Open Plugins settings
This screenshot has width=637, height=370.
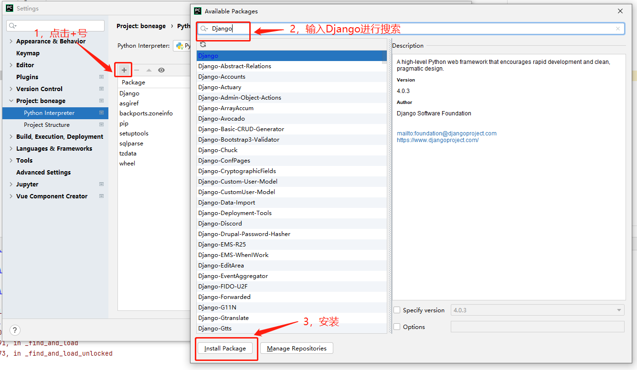[27, 77]
